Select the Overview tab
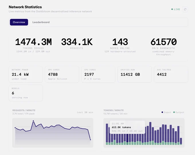Viewport: 195px width, 155px height. 19,22
